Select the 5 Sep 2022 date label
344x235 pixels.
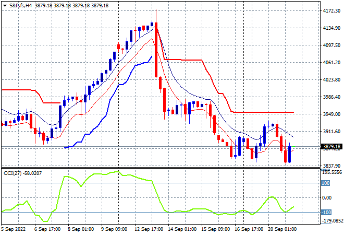coord(14,229)
